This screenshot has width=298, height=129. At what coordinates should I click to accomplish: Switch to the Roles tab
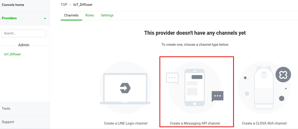pyautogui.click(x=90, y=15)
